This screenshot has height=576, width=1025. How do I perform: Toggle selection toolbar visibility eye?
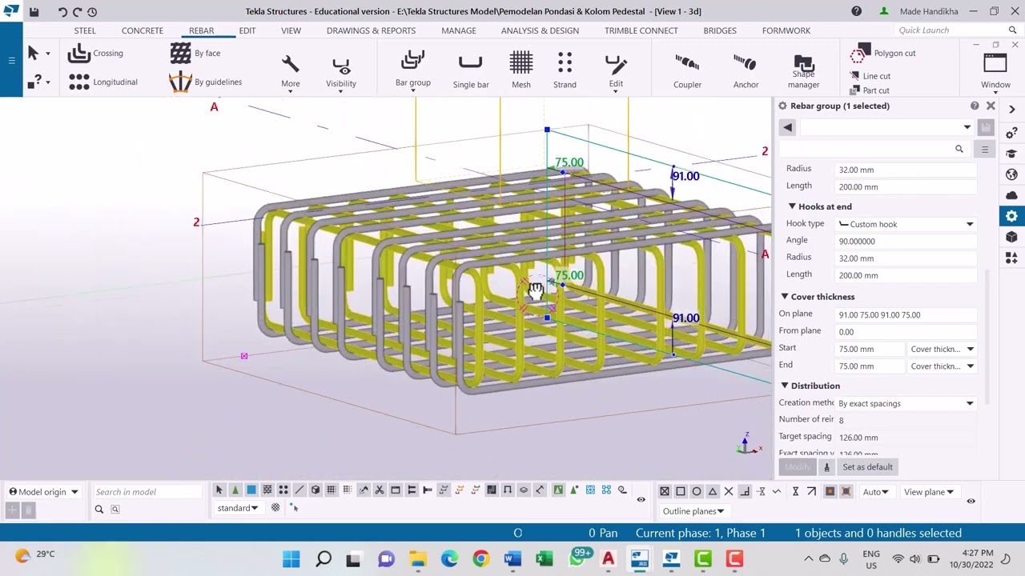[x=641, y=500]
